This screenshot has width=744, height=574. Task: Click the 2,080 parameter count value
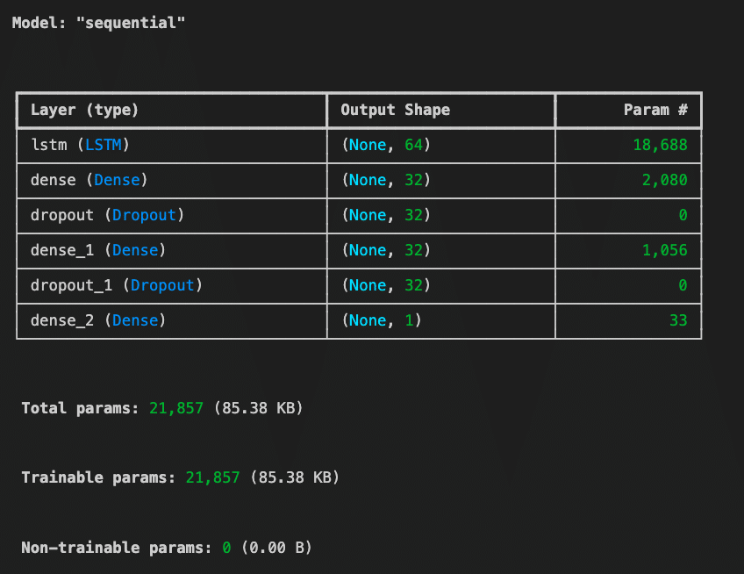pyautogui.click(x=664, y=180)
